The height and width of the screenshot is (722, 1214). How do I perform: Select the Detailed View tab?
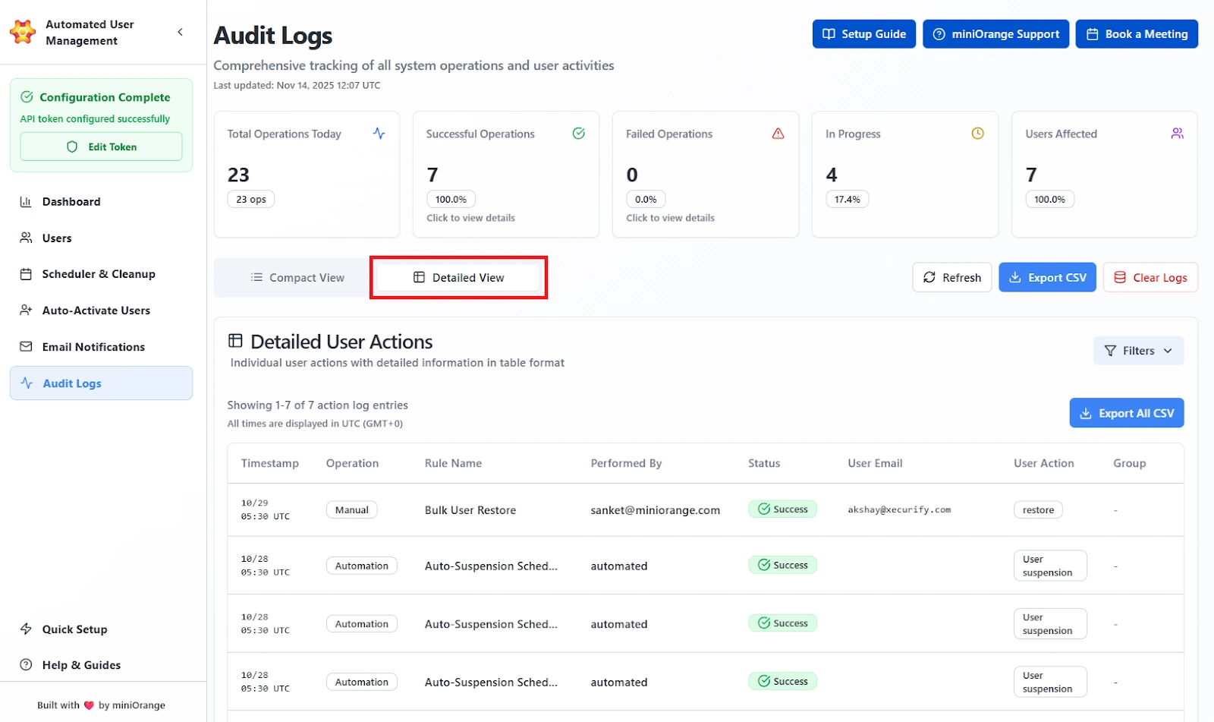click(x=458, y=277)
